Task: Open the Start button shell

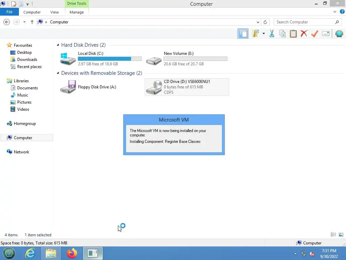Action: 9,253
